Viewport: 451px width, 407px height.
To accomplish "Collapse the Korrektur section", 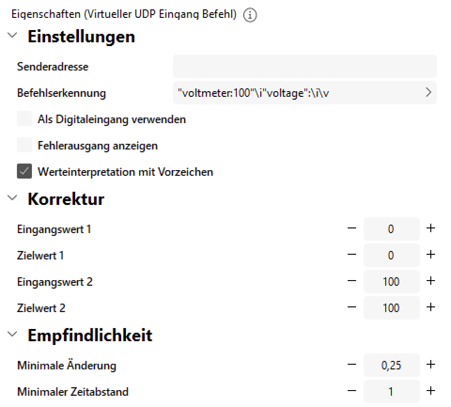I will [x=12, y=198].
